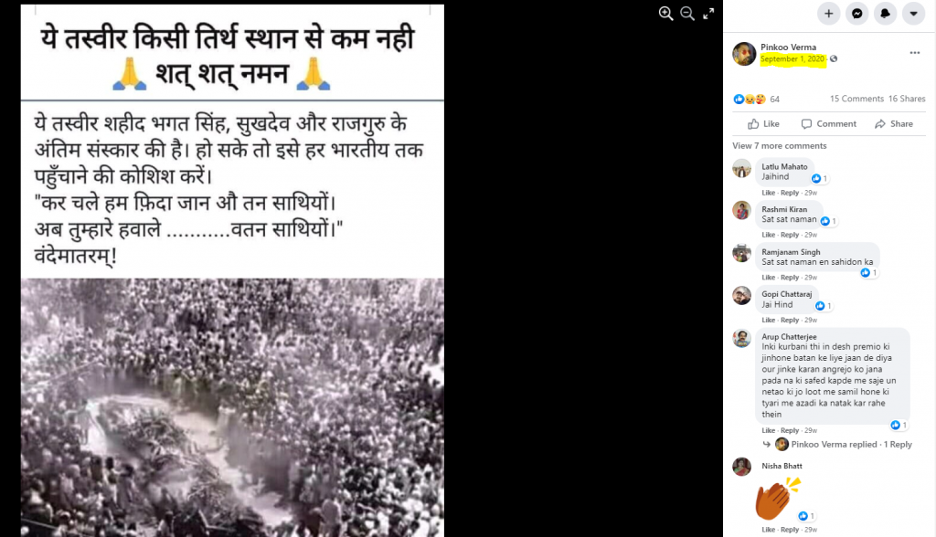Image resolution: width=936 pixels, height=537 pixels.
Task: Open the reactions count showing 64
Action: [756, 99]
